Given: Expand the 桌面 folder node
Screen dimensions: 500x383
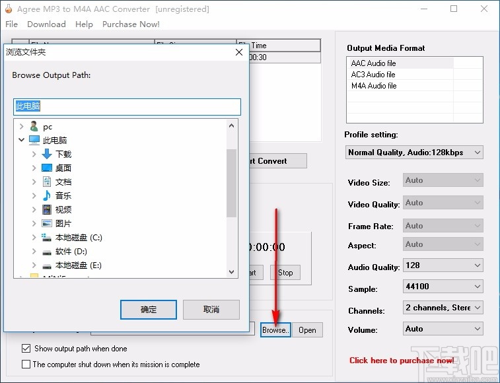Looking at the screenshot, I should point(34,168).
